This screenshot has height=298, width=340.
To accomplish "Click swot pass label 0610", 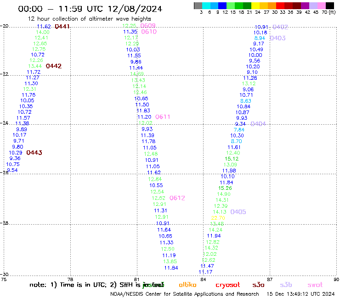I will (149, 32).
